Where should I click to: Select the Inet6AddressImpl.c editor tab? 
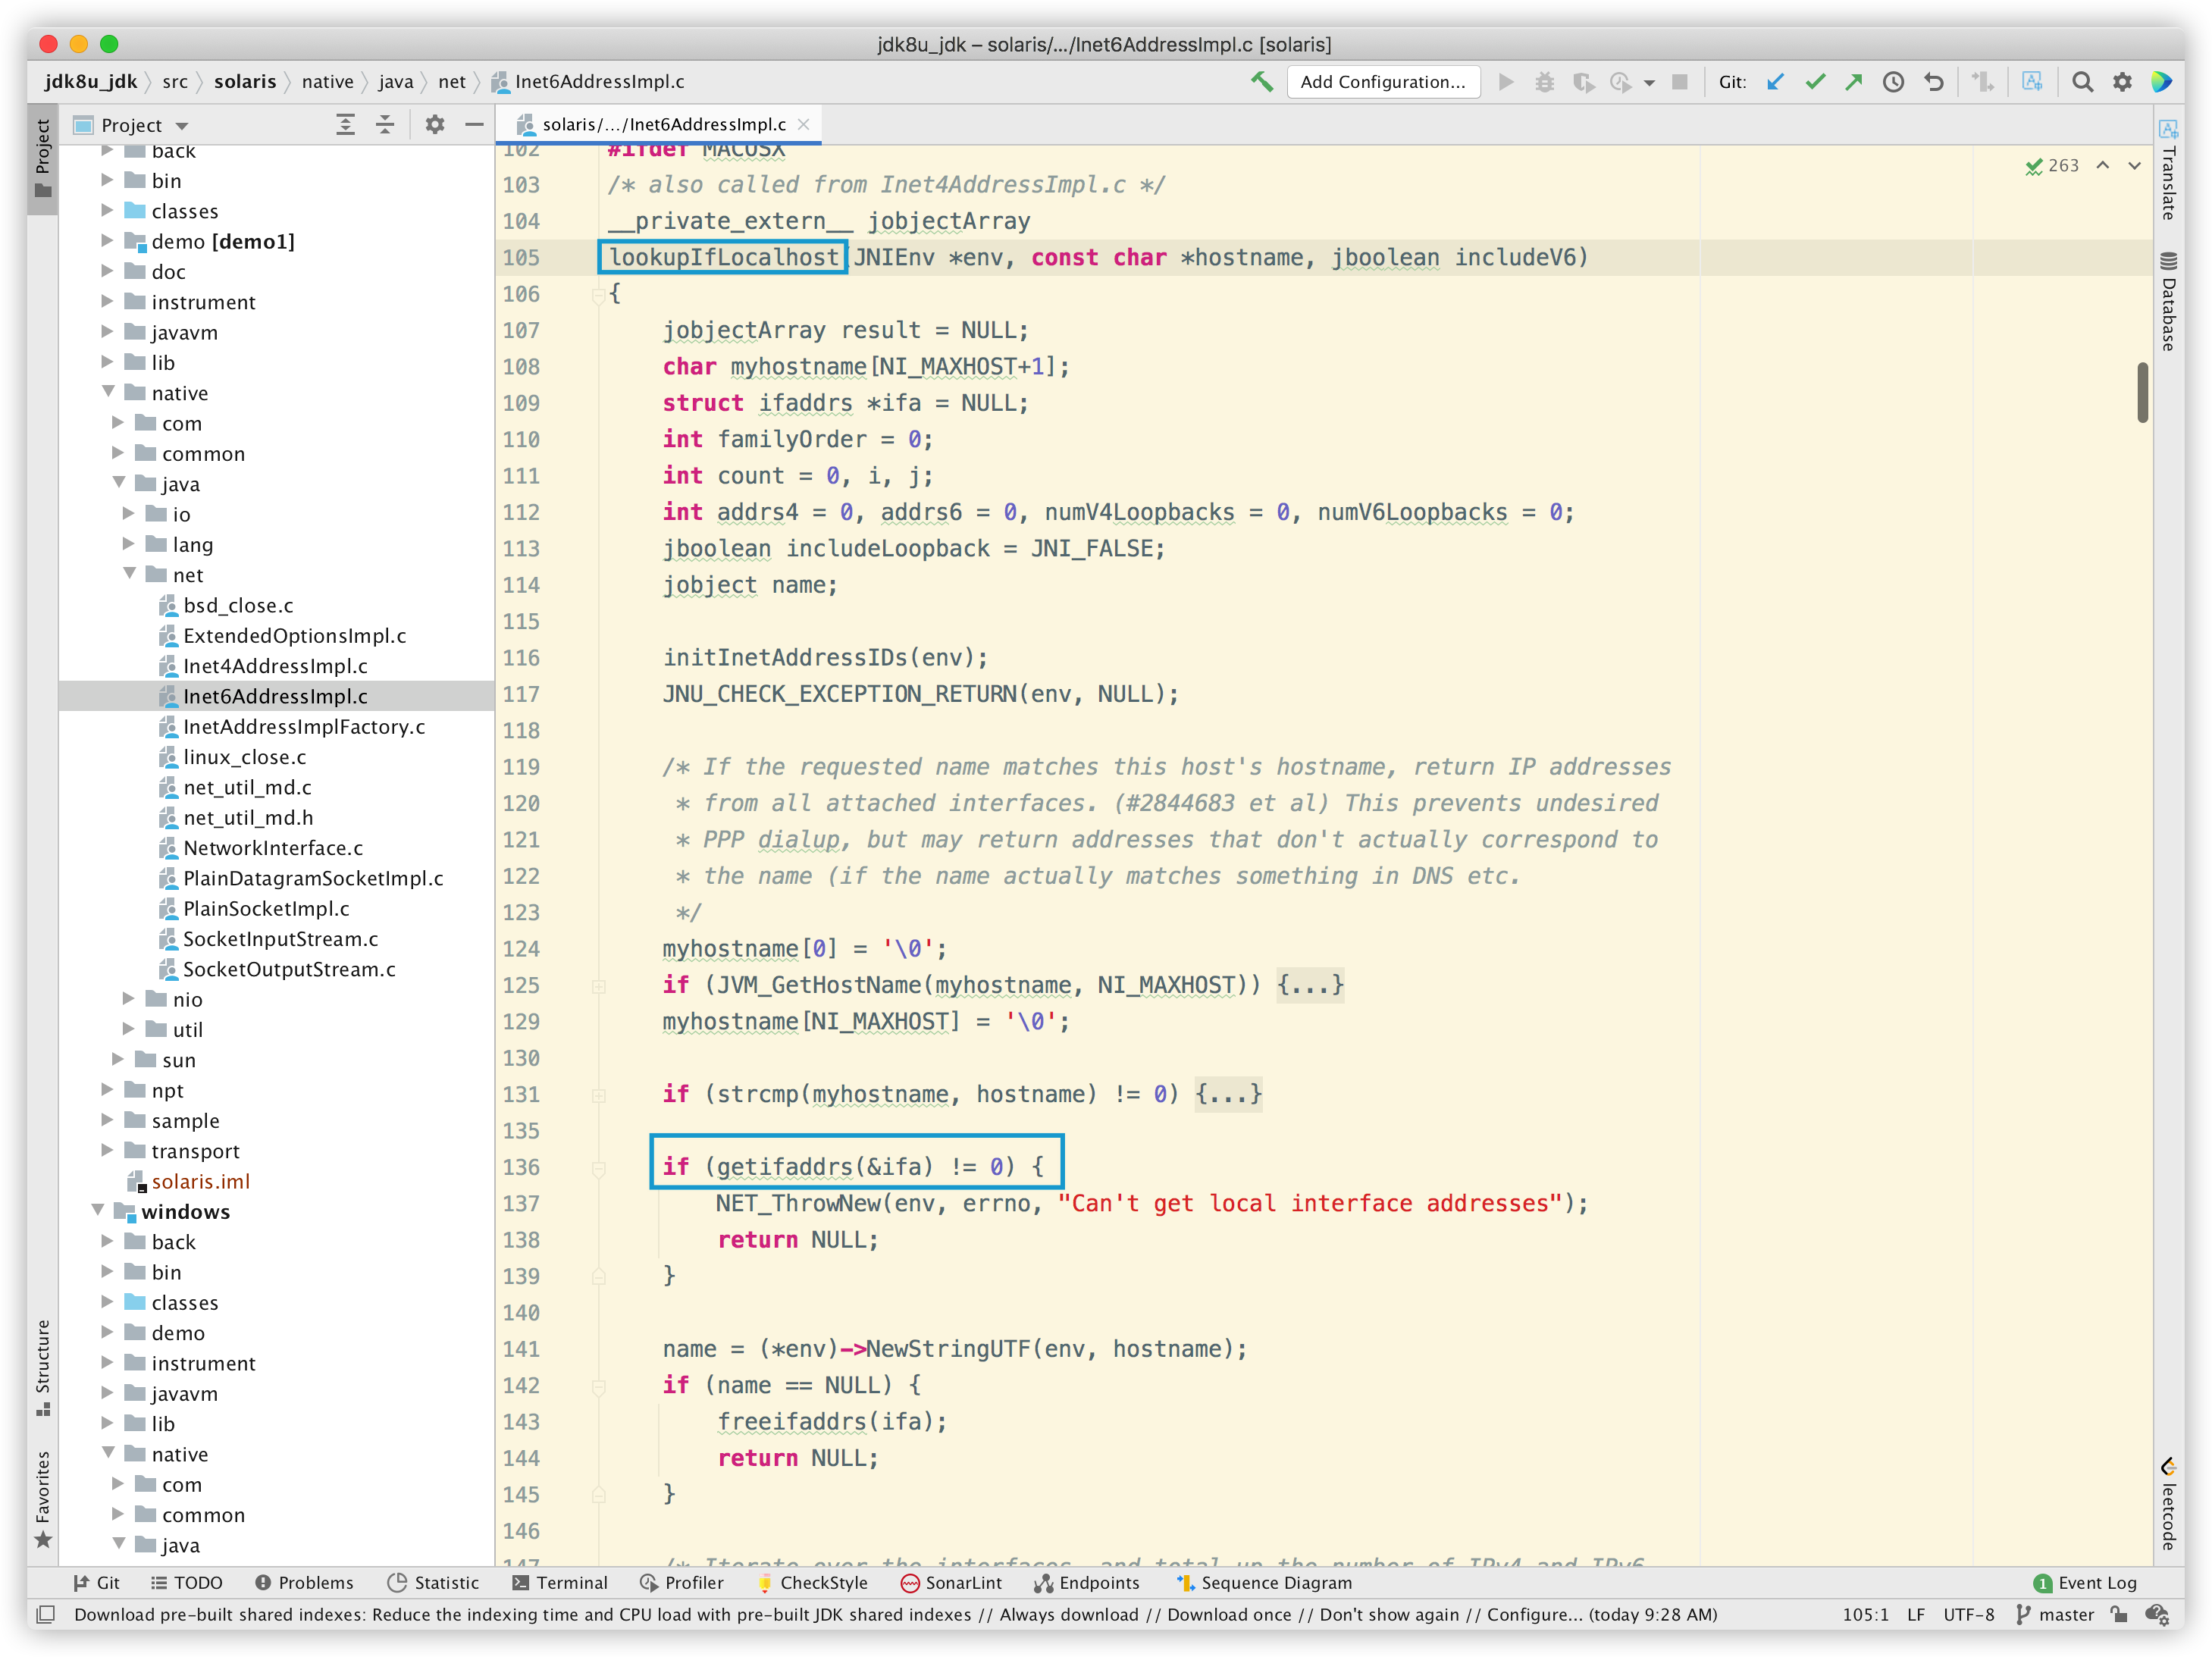pos(662,124)
